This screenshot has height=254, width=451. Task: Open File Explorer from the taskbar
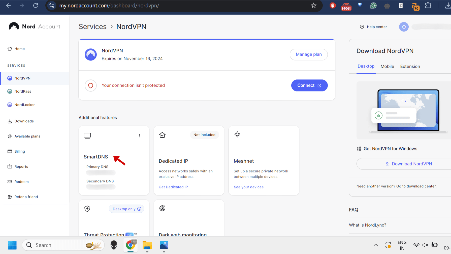(147, 245)
